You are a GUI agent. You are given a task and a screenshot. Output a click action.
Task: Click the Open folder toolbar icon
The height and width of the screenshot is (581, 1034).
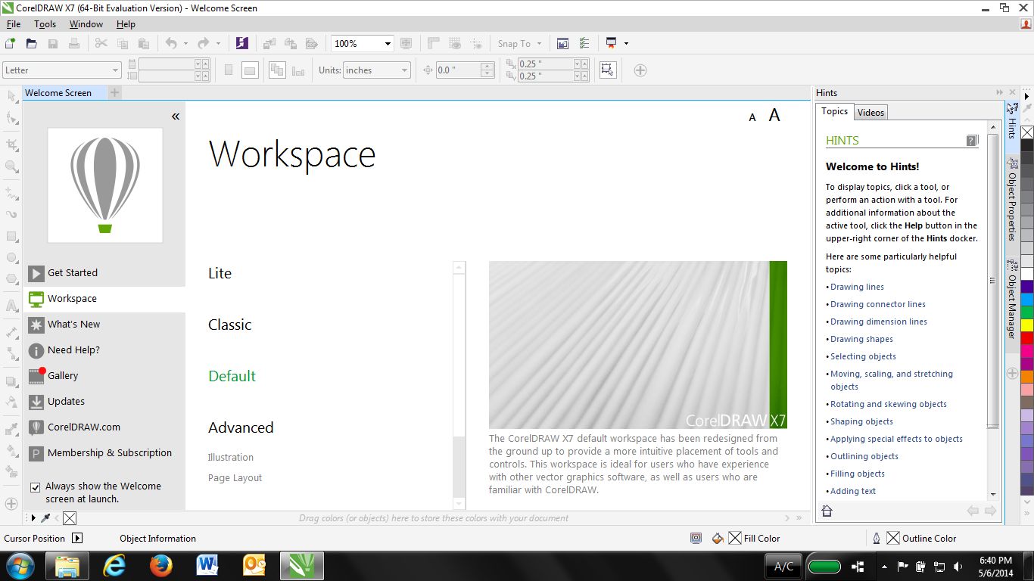click(x=32, y=44)
